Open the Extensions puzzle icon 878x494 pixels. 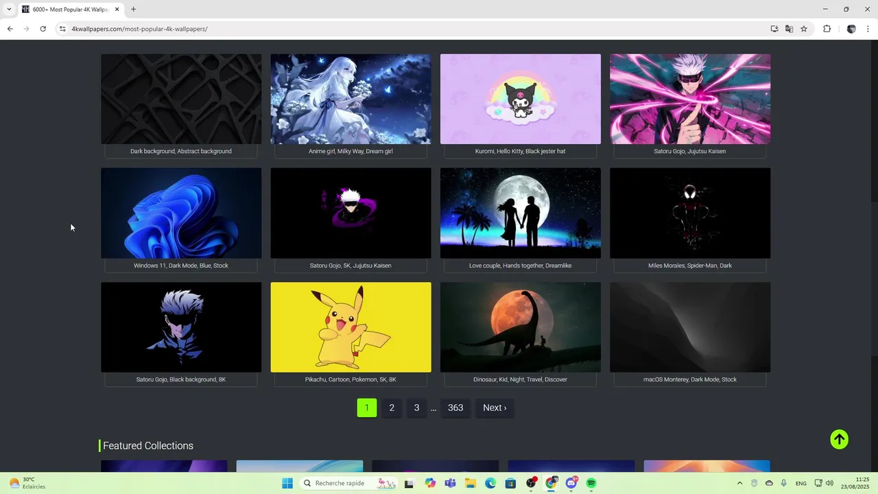[827, 29]
